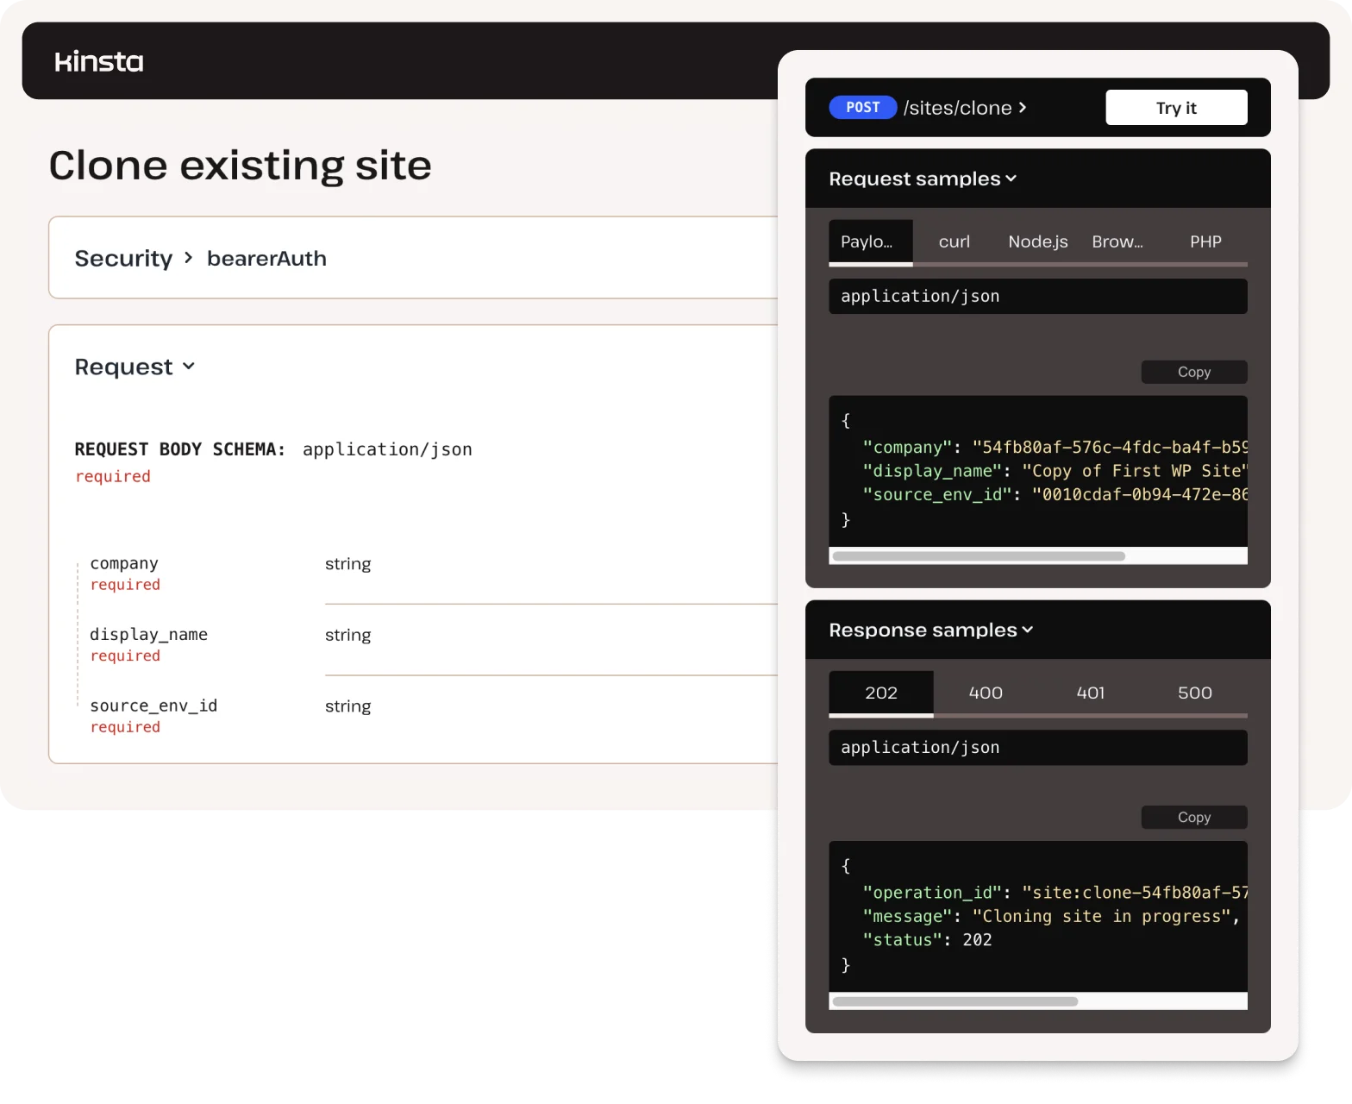This screenshot has height=1104, width=1352.
Task: Open the Node.js sample tab
Action: 1037,242
